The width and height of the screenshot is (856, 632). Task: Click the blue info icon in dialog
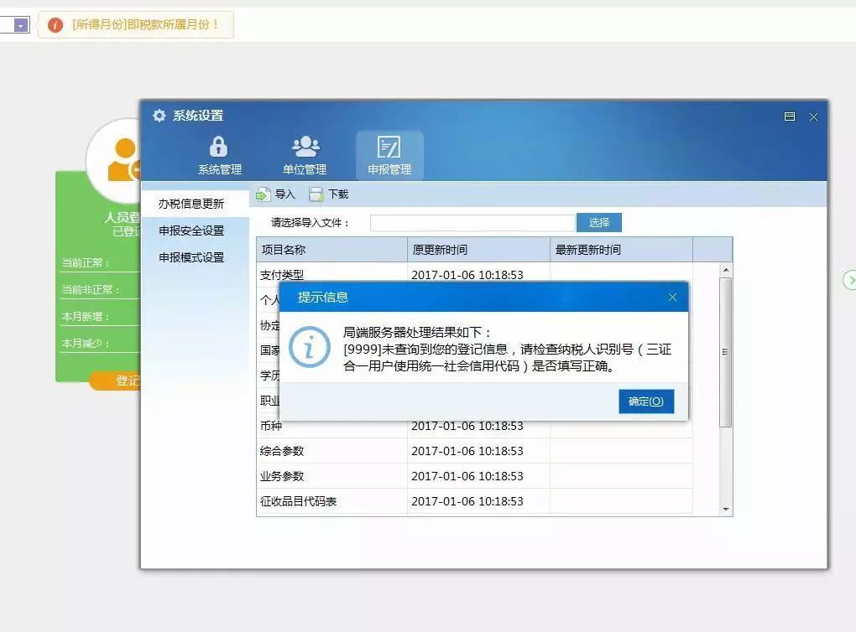310,347
